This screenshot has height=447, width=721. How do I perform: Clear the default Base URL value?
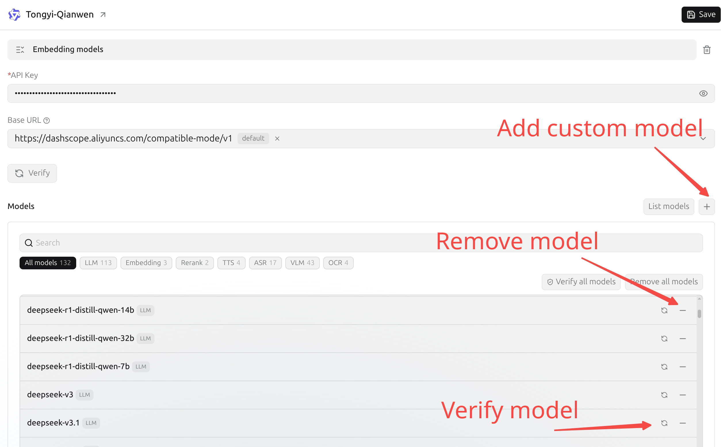point(277,139)
